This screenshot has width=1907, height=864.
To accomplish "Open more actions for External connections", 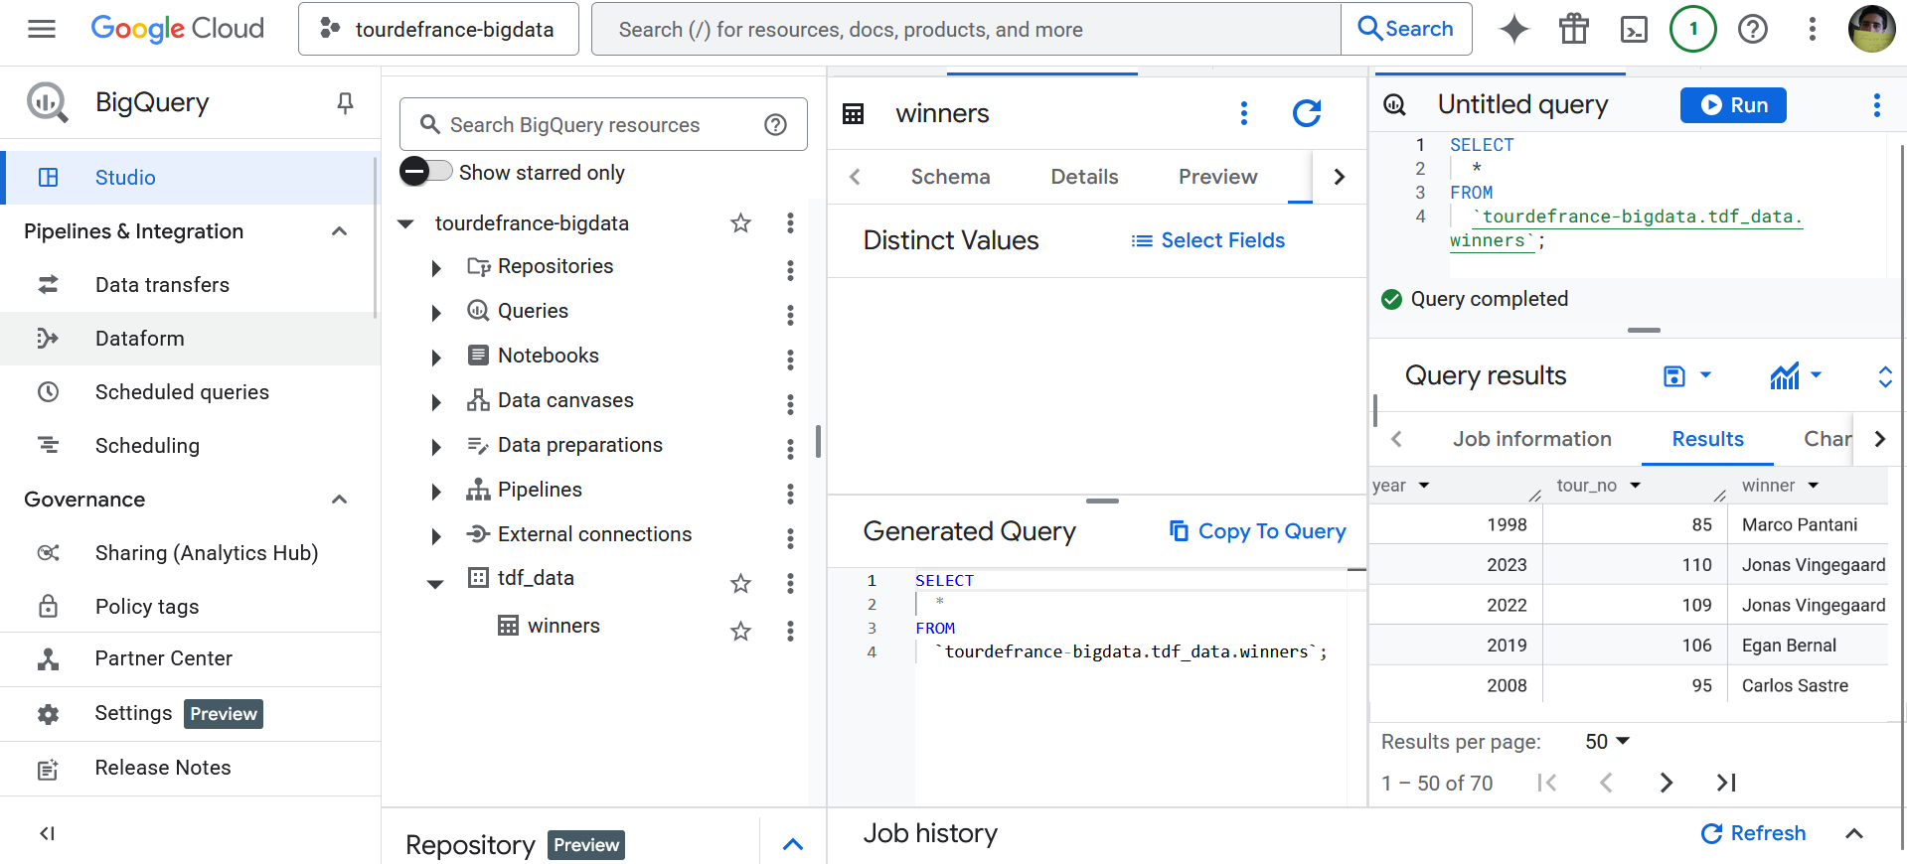I will [x=790, y=538].
